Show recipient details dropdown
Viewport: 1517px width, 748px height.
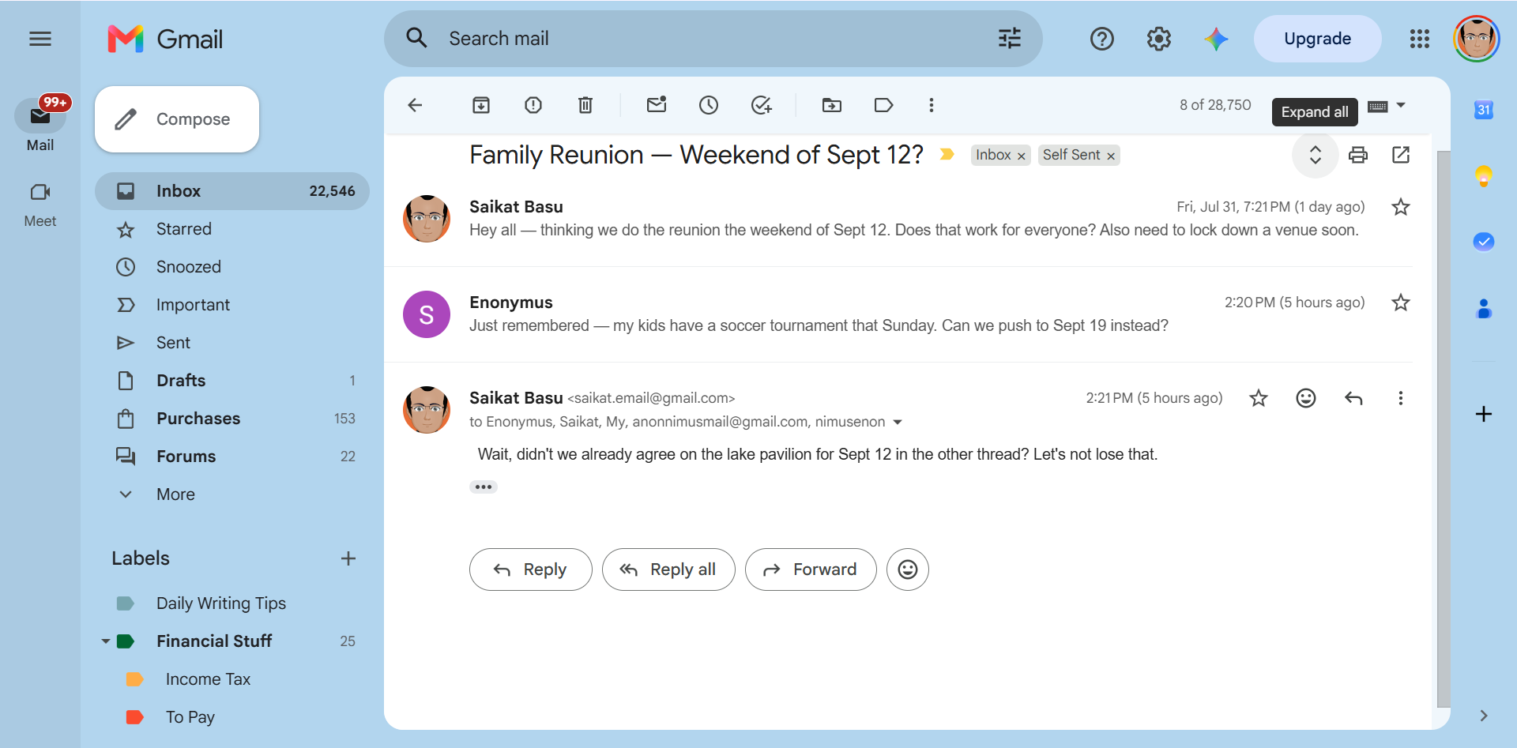[898, 423]
